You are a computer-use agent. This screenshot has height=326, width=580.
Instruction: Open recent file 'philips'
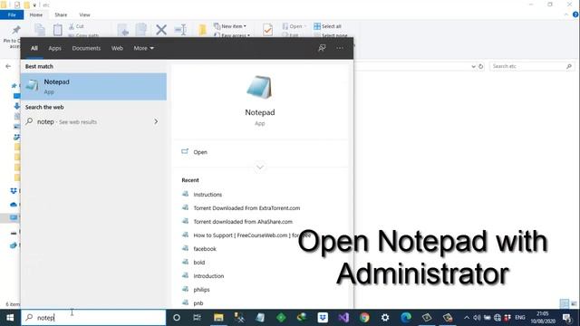[201, 290]
